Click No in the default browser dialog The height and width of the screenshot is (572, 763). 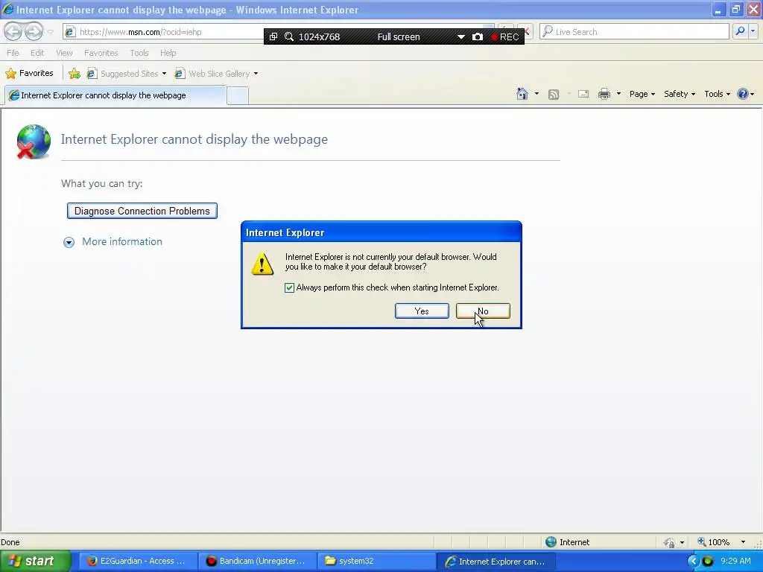pyautogui.click(x=483, y=311)
